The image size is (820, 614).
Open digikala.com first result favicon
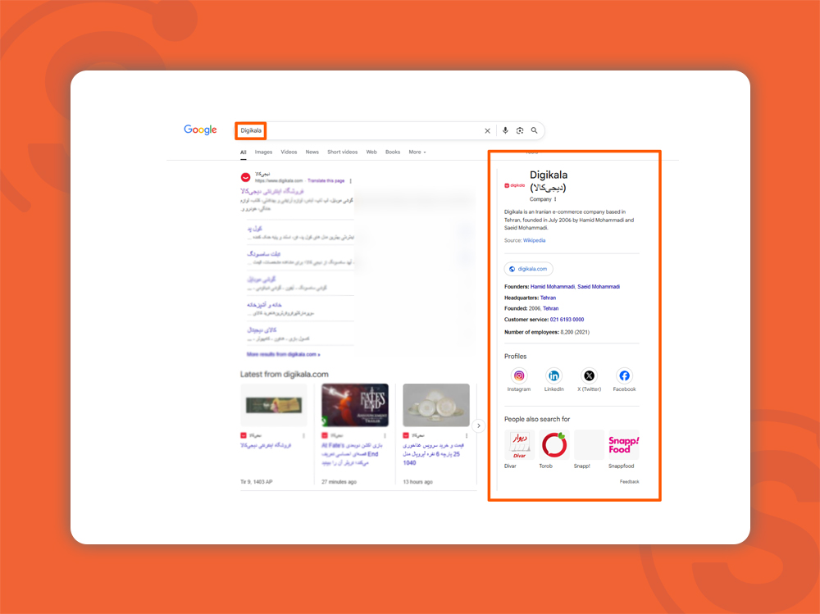[245, 177]
